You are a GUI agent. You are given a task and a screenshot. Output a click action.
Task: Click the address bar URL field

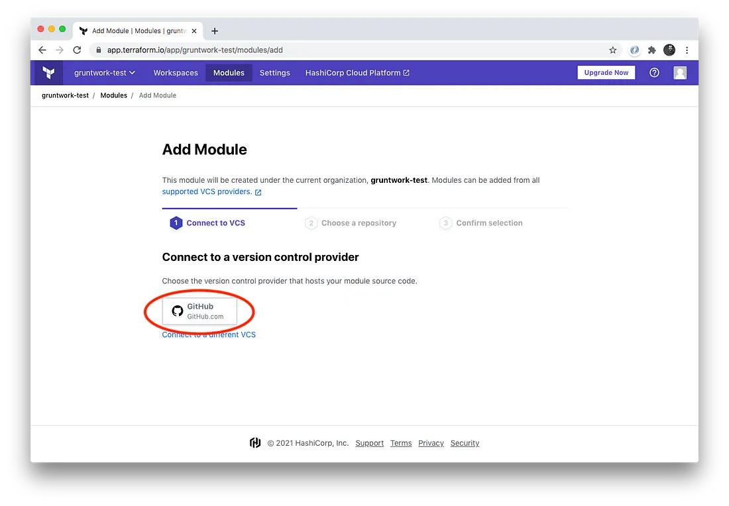tap(355, 50)
